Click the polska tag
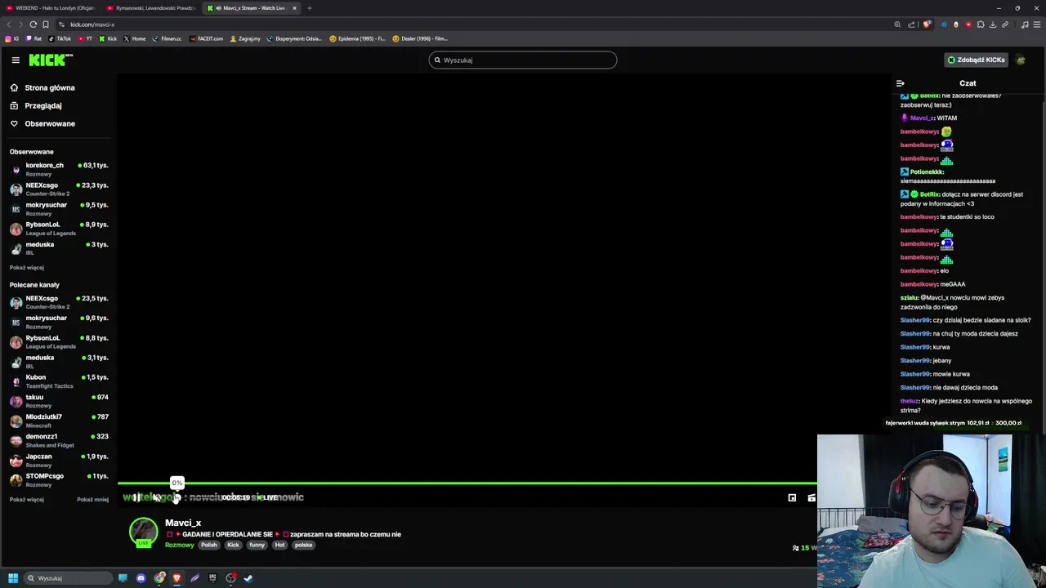Image resolution: width=1046 pixels, height=588 pixels. (303, 545)
